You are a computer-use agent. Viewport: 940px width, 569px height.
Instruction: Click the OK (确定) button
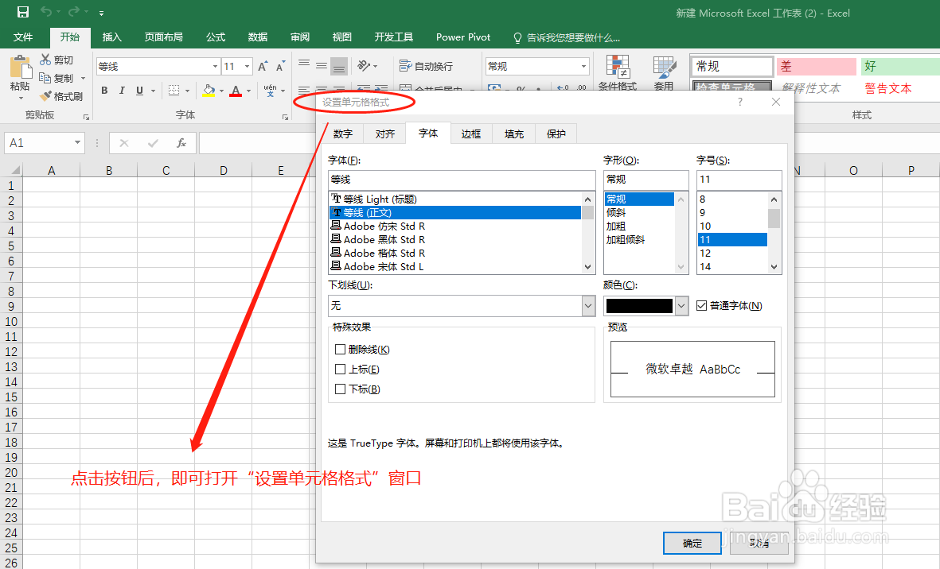pos(692,544)
